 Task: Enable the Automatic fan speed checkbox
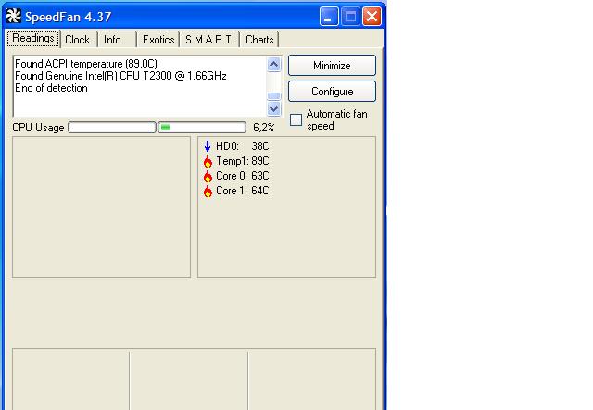coord(296,119)
